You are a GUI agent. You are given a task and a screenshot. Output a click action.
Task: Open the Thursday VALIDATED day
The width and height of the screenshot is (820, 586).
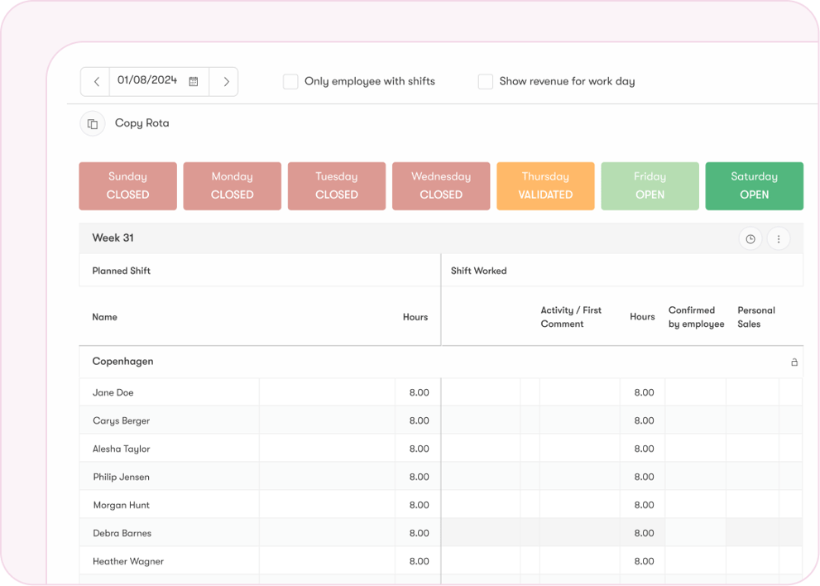click(x=545, y=185)
